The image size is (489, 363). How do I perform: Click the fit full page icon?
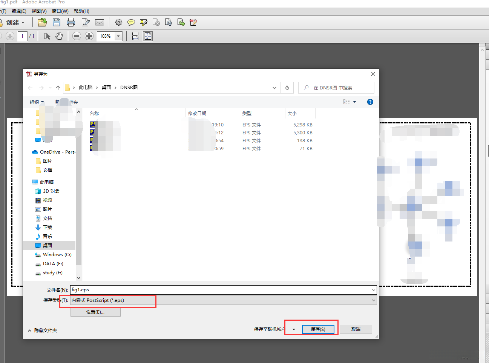pyautogui.click(x=148, y=36)
